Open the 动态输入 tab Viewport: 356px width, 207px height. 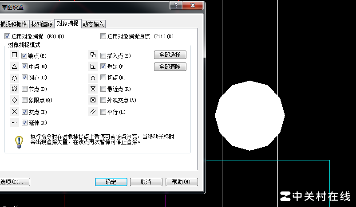coord(93,23)
